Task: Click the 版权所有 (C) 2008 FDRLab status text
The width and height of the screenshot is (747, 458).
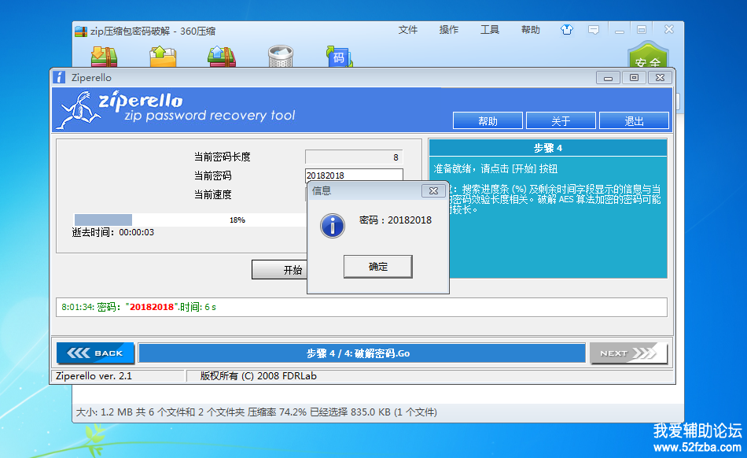Action: coord(258,376)
